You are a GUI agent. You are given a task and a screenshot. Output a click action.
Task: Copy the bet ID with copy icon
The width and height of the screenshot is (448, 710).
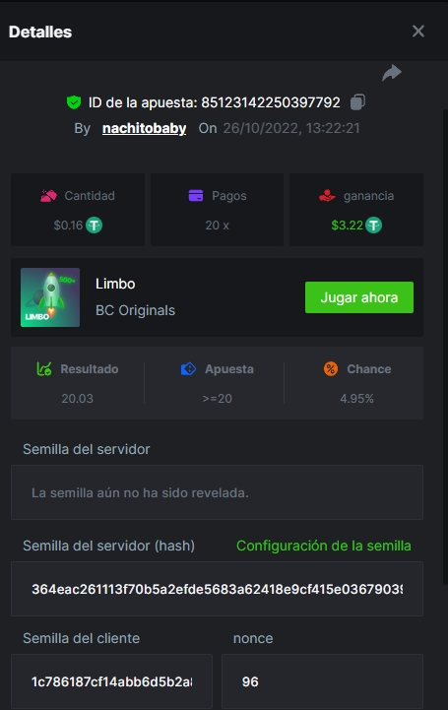pos(357,101)
